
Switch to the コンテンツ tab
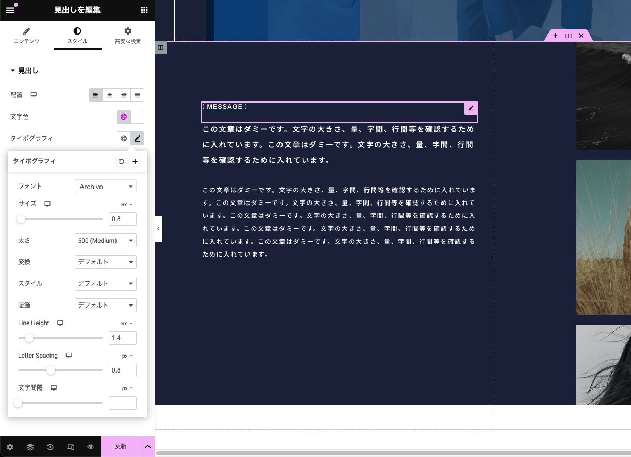point(26,36)
